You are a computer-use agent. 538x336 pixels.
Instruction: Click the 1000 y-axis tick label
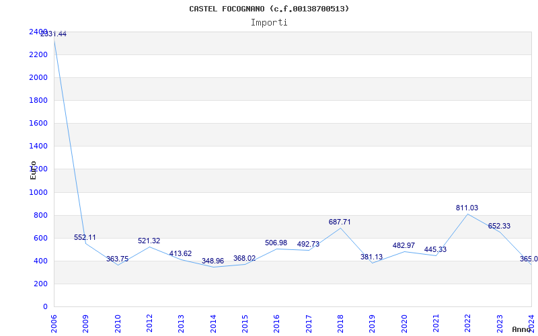point(38,192)
